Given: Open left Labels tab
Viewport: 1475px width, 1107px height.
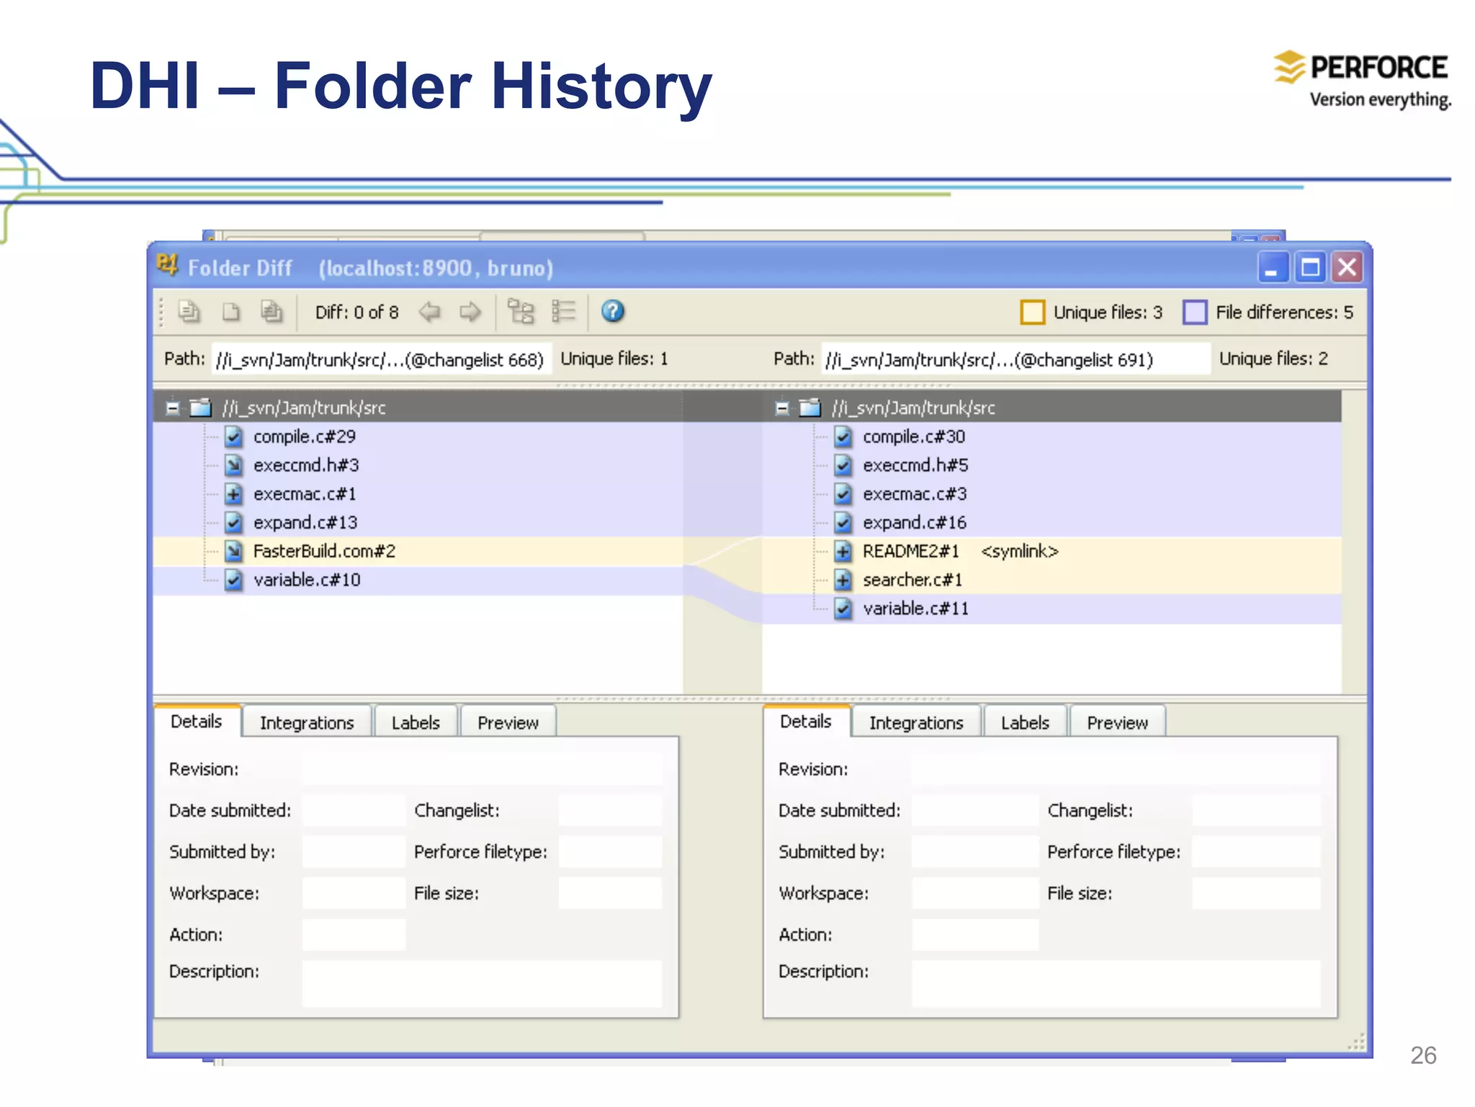Looking at the screenshot, I should tap(416, 722).
